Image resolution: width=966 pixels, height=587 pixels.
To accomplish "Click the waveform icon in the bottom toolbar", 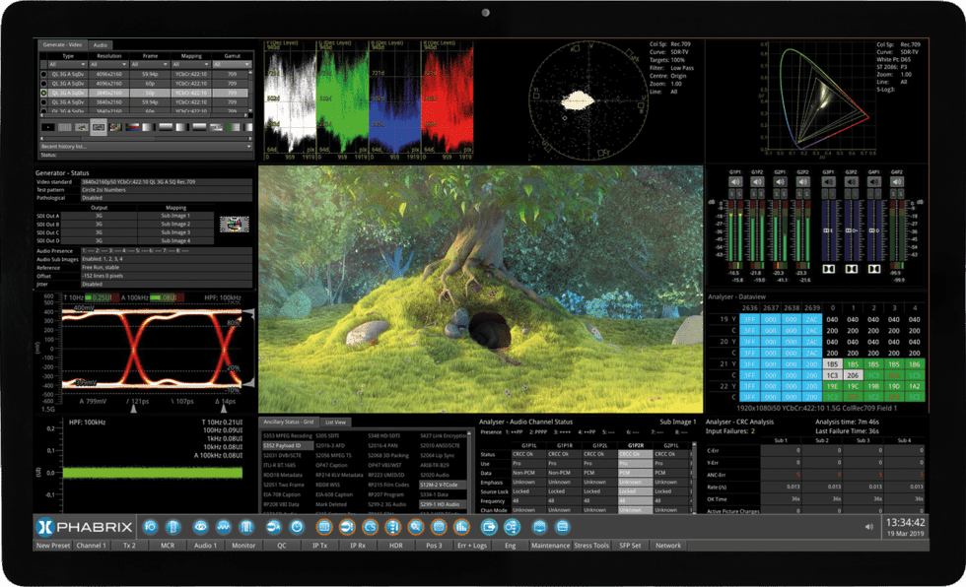I will pos(223,527).
